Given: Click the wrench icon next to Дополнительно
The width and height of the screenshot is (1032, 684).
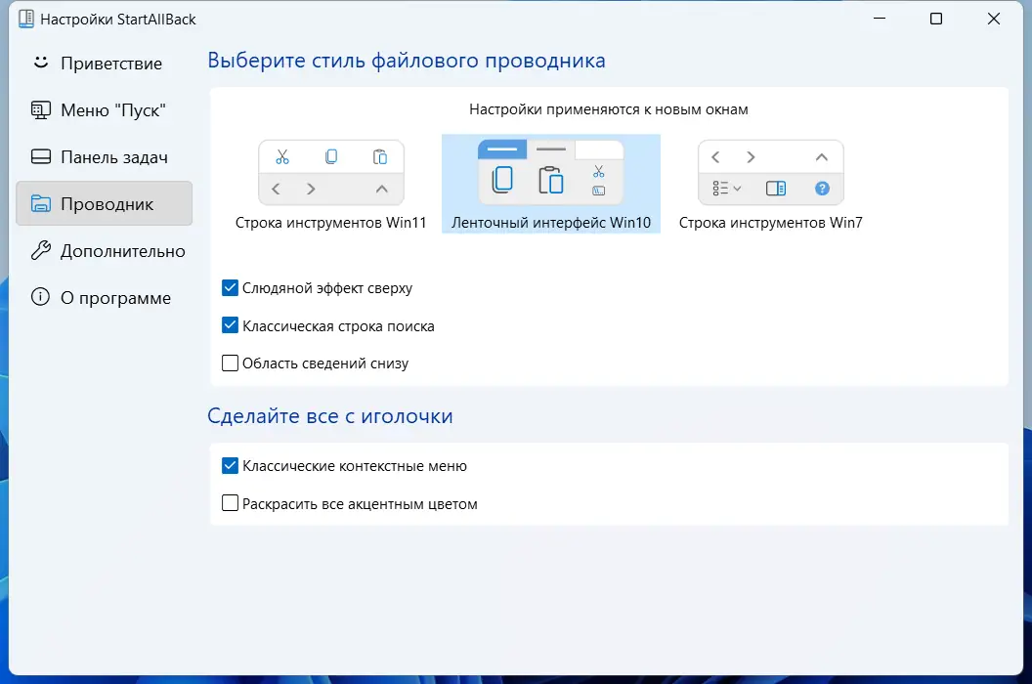Looking at the screenshot, I should pyautogui.click(x=40, y=250).
